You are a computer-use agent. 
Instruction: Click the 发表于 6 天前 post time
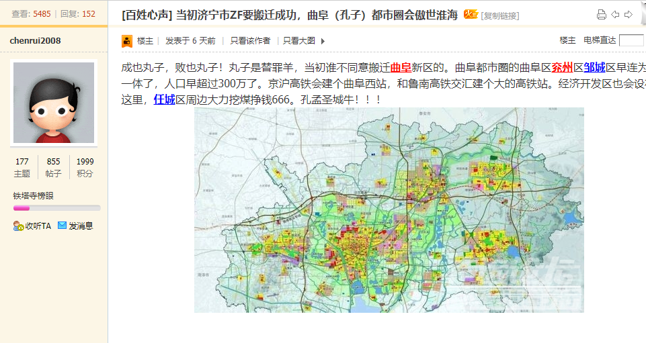coord(190,41)
